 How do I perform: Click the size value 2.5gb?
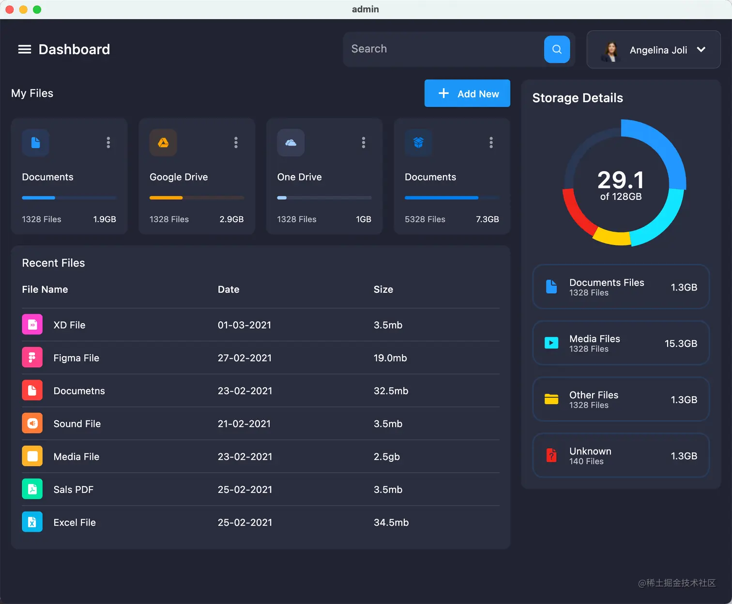pos(387,457)
